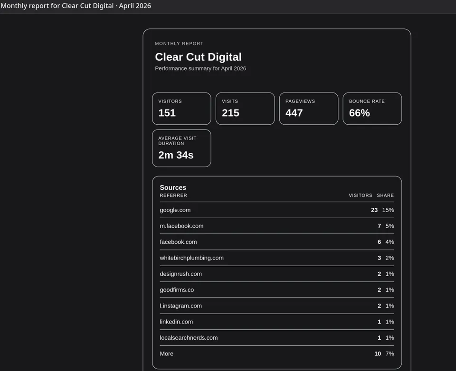
Task: Open the Pageviews stat card showing 447
Action: click(309, 109)
